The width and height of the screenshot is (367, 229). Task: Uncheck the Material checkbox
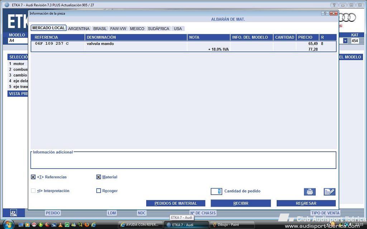pyautogui.click(x=99, y=177)
